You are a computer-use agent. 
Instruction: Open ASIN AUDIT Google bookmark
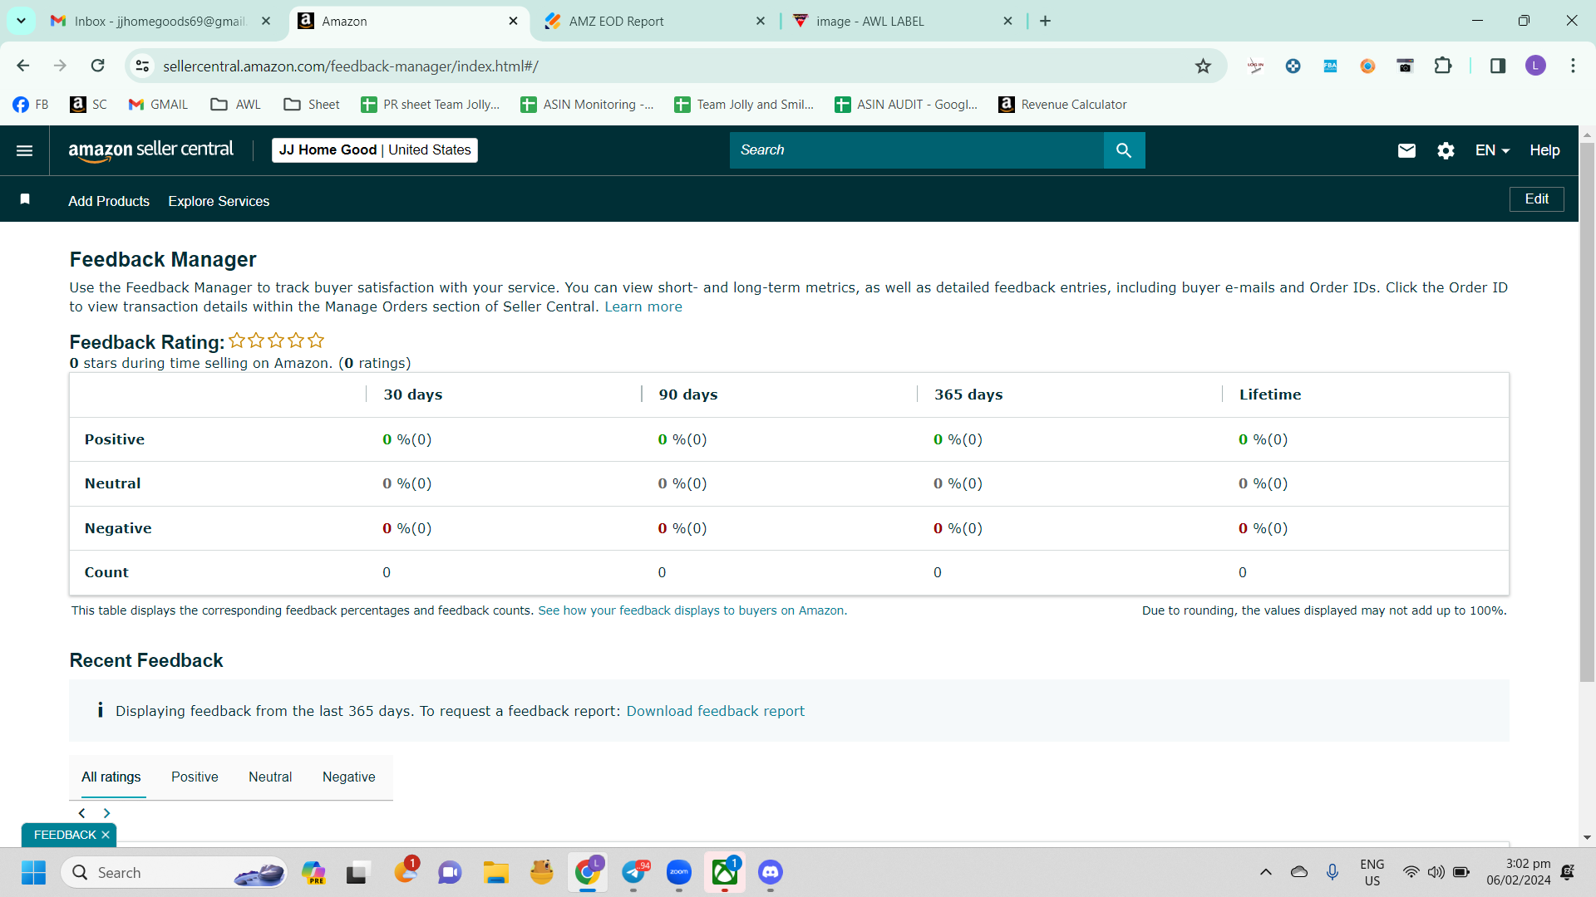(x=906, y=105)
